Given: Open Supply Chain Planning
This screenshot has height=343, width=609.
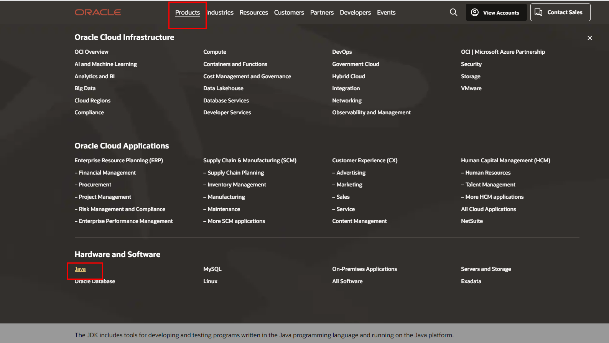Looking at the screenshot, I should [x=234, y=173].
